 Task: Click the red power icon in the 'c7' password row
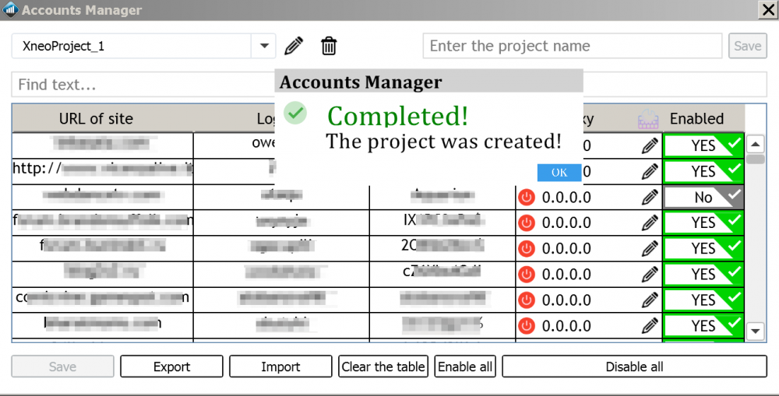[x=527, y=275]
